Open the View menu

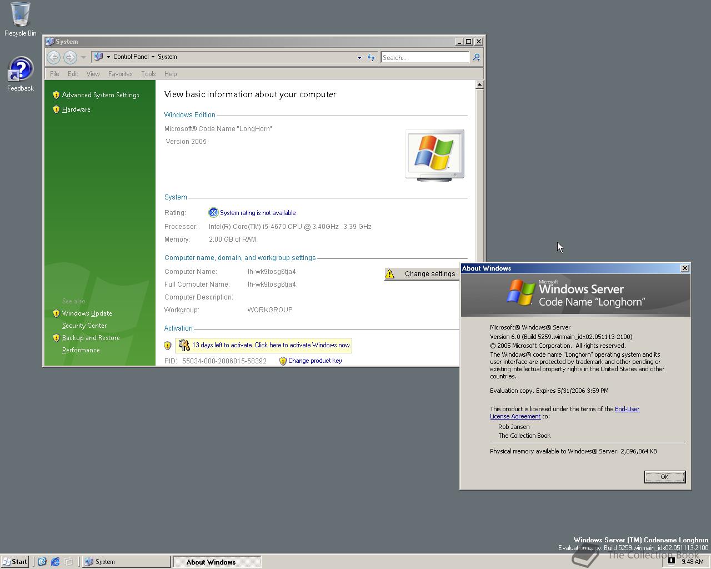click(93, 74)
